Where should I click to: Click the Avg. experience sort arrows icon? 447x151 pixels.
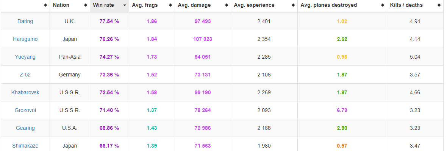(293, 5)
